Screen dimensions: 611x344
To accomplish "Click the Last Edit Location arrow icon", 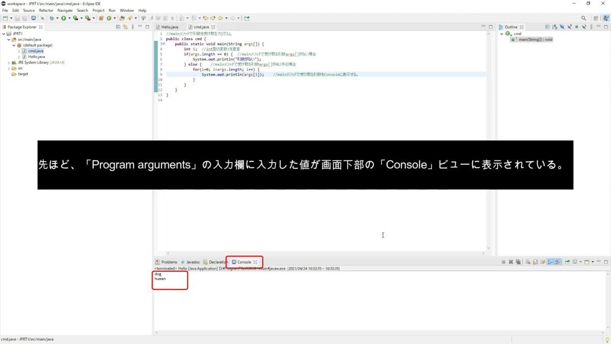I will click(205, 18).
